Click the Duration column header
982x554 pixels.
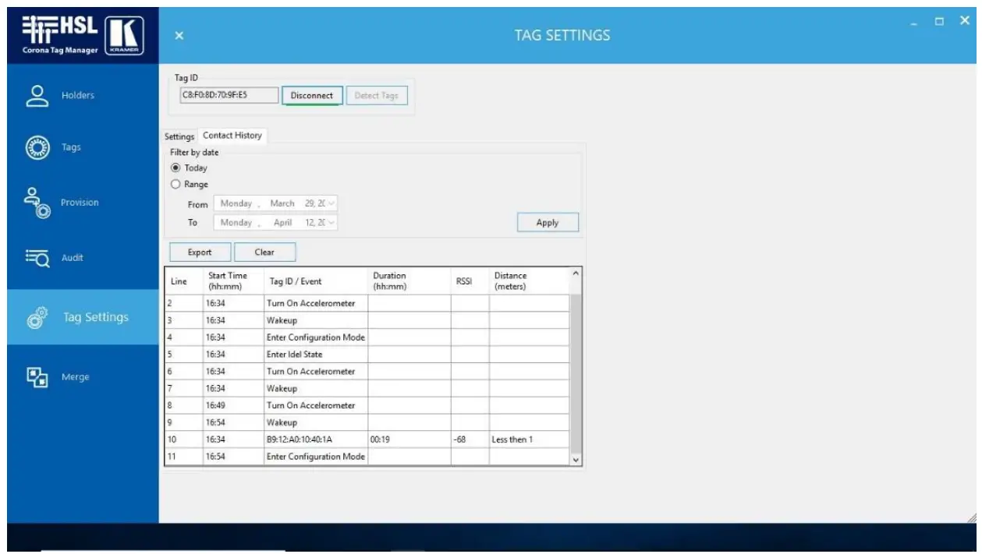(409, 281)
